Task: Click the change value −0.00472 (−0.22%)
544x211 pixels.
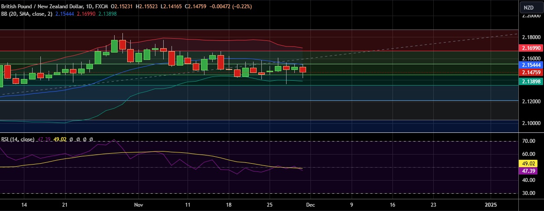Action: click(231, 7)
